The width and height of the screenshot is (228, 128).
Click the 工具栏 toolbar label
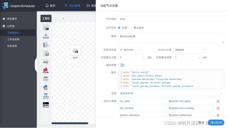point(46,18)
